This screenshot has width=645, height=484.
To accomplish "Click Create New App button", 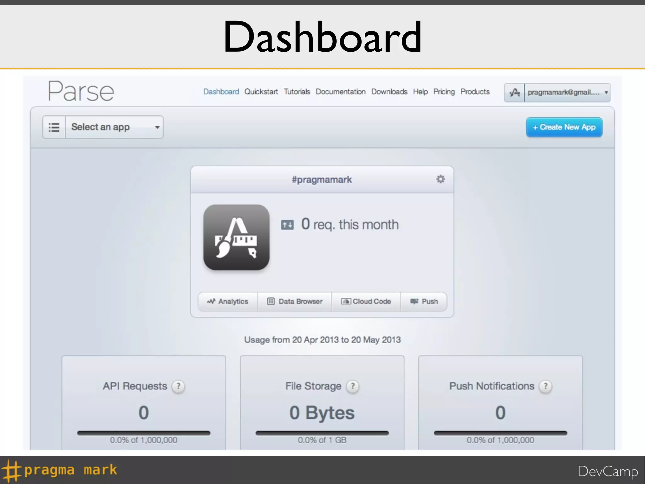I will [564, 127].
